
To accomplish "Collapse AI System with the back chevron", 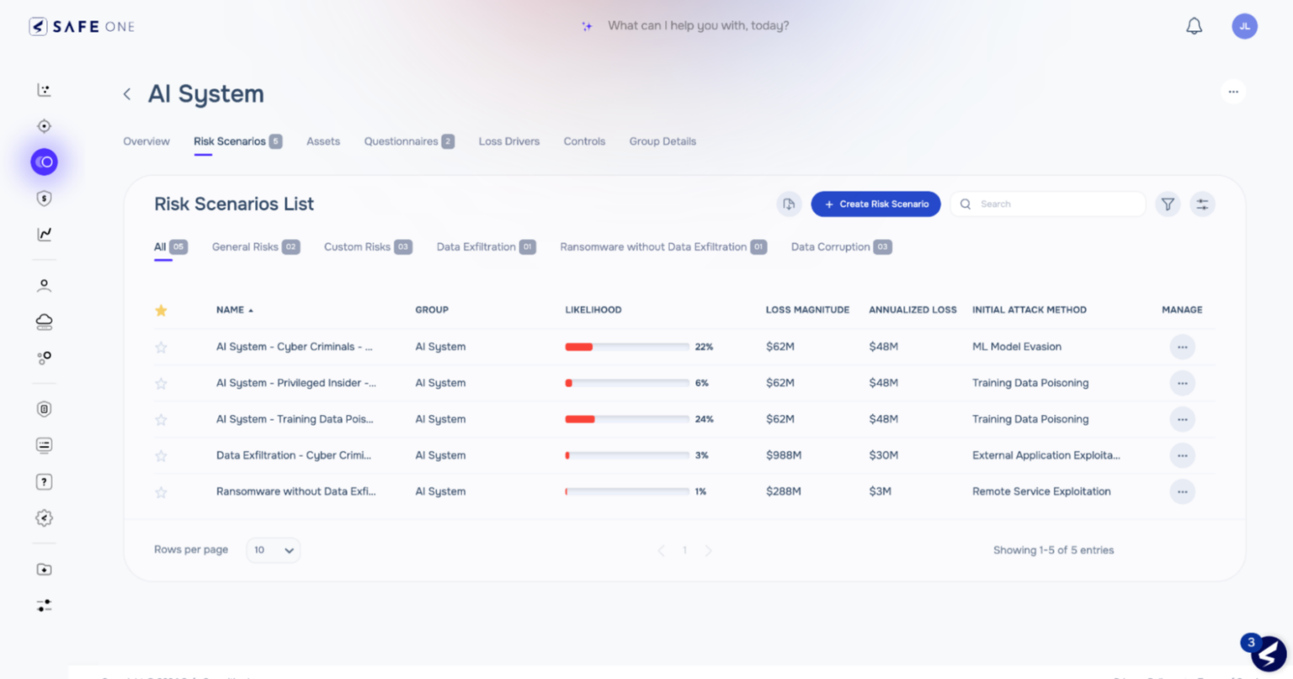I will [x=126, y=93].
